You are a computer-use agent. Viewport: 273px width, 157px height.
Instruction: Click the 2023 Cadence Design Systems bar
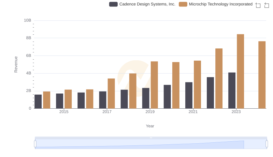(232, 91)
